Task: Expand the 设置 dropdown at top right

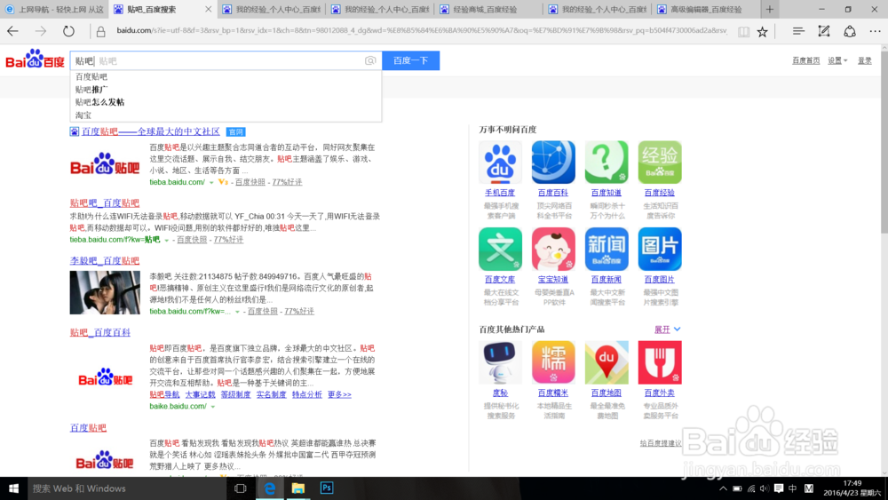Action: click(x=837, y=60)
